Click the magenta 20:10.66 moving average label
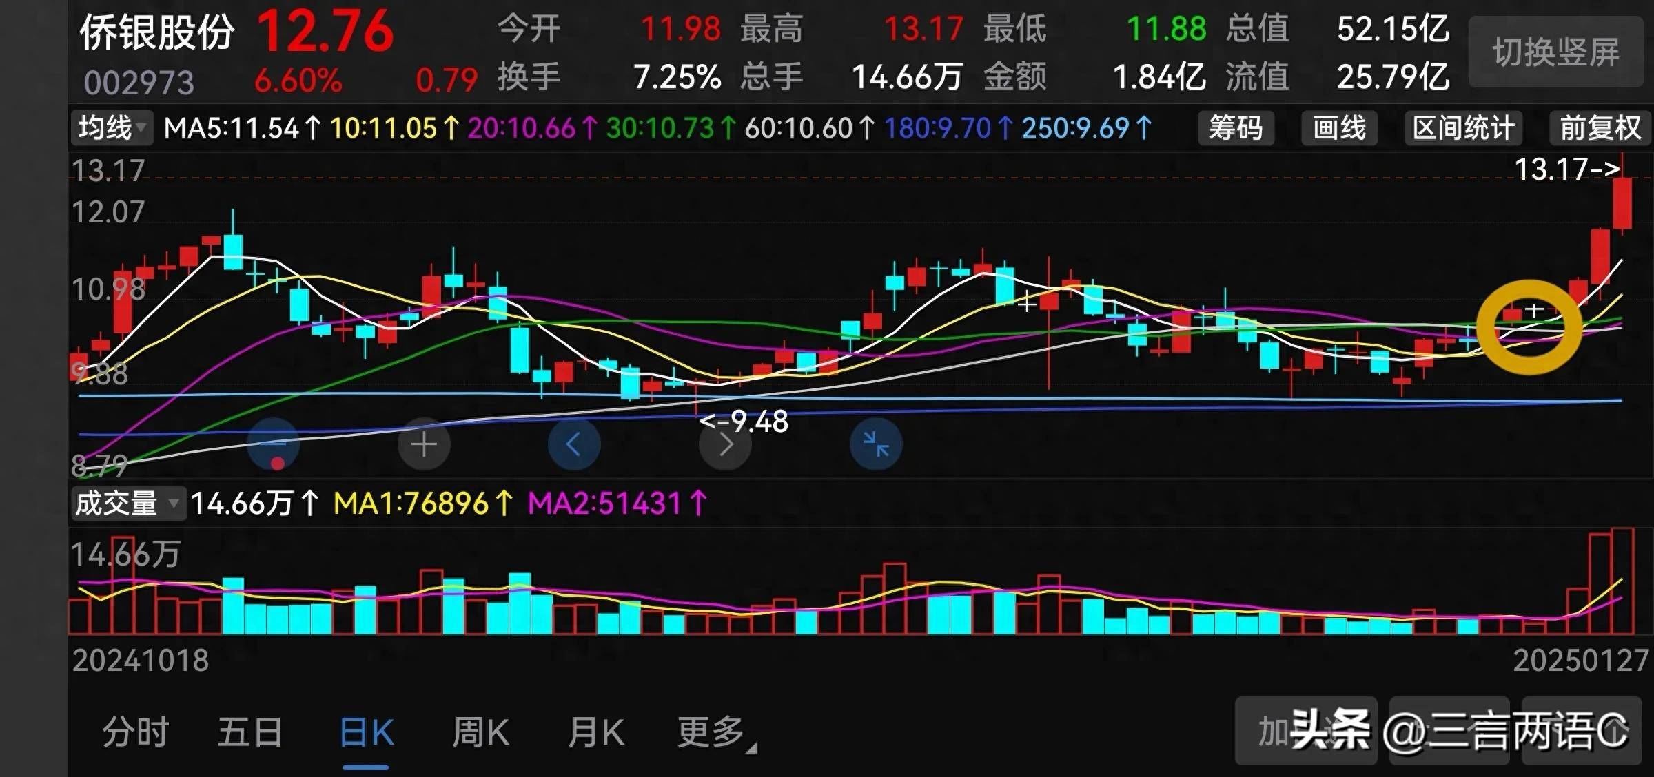This screenshot has height=777, width=1654. click(x=533, y=129)
